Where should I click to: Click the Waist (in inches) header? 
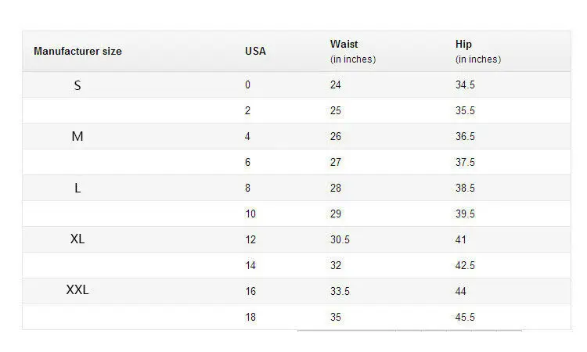tap(353, 52)
